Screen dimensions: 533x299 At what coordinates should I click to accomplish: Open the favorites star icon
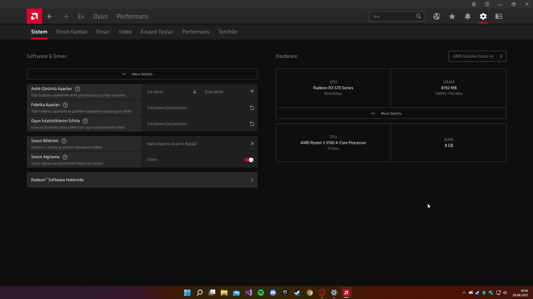coord(452,16)
